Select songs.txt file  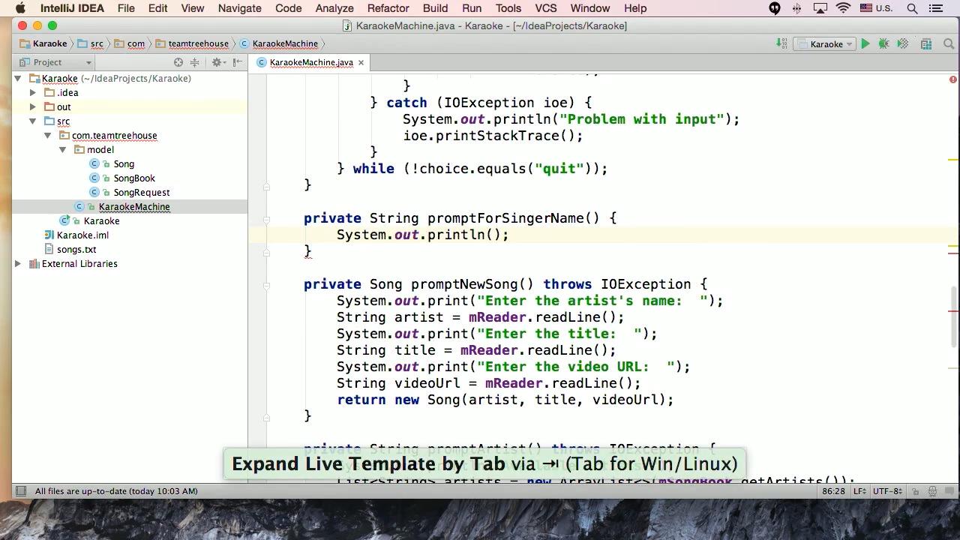point(76,249)
